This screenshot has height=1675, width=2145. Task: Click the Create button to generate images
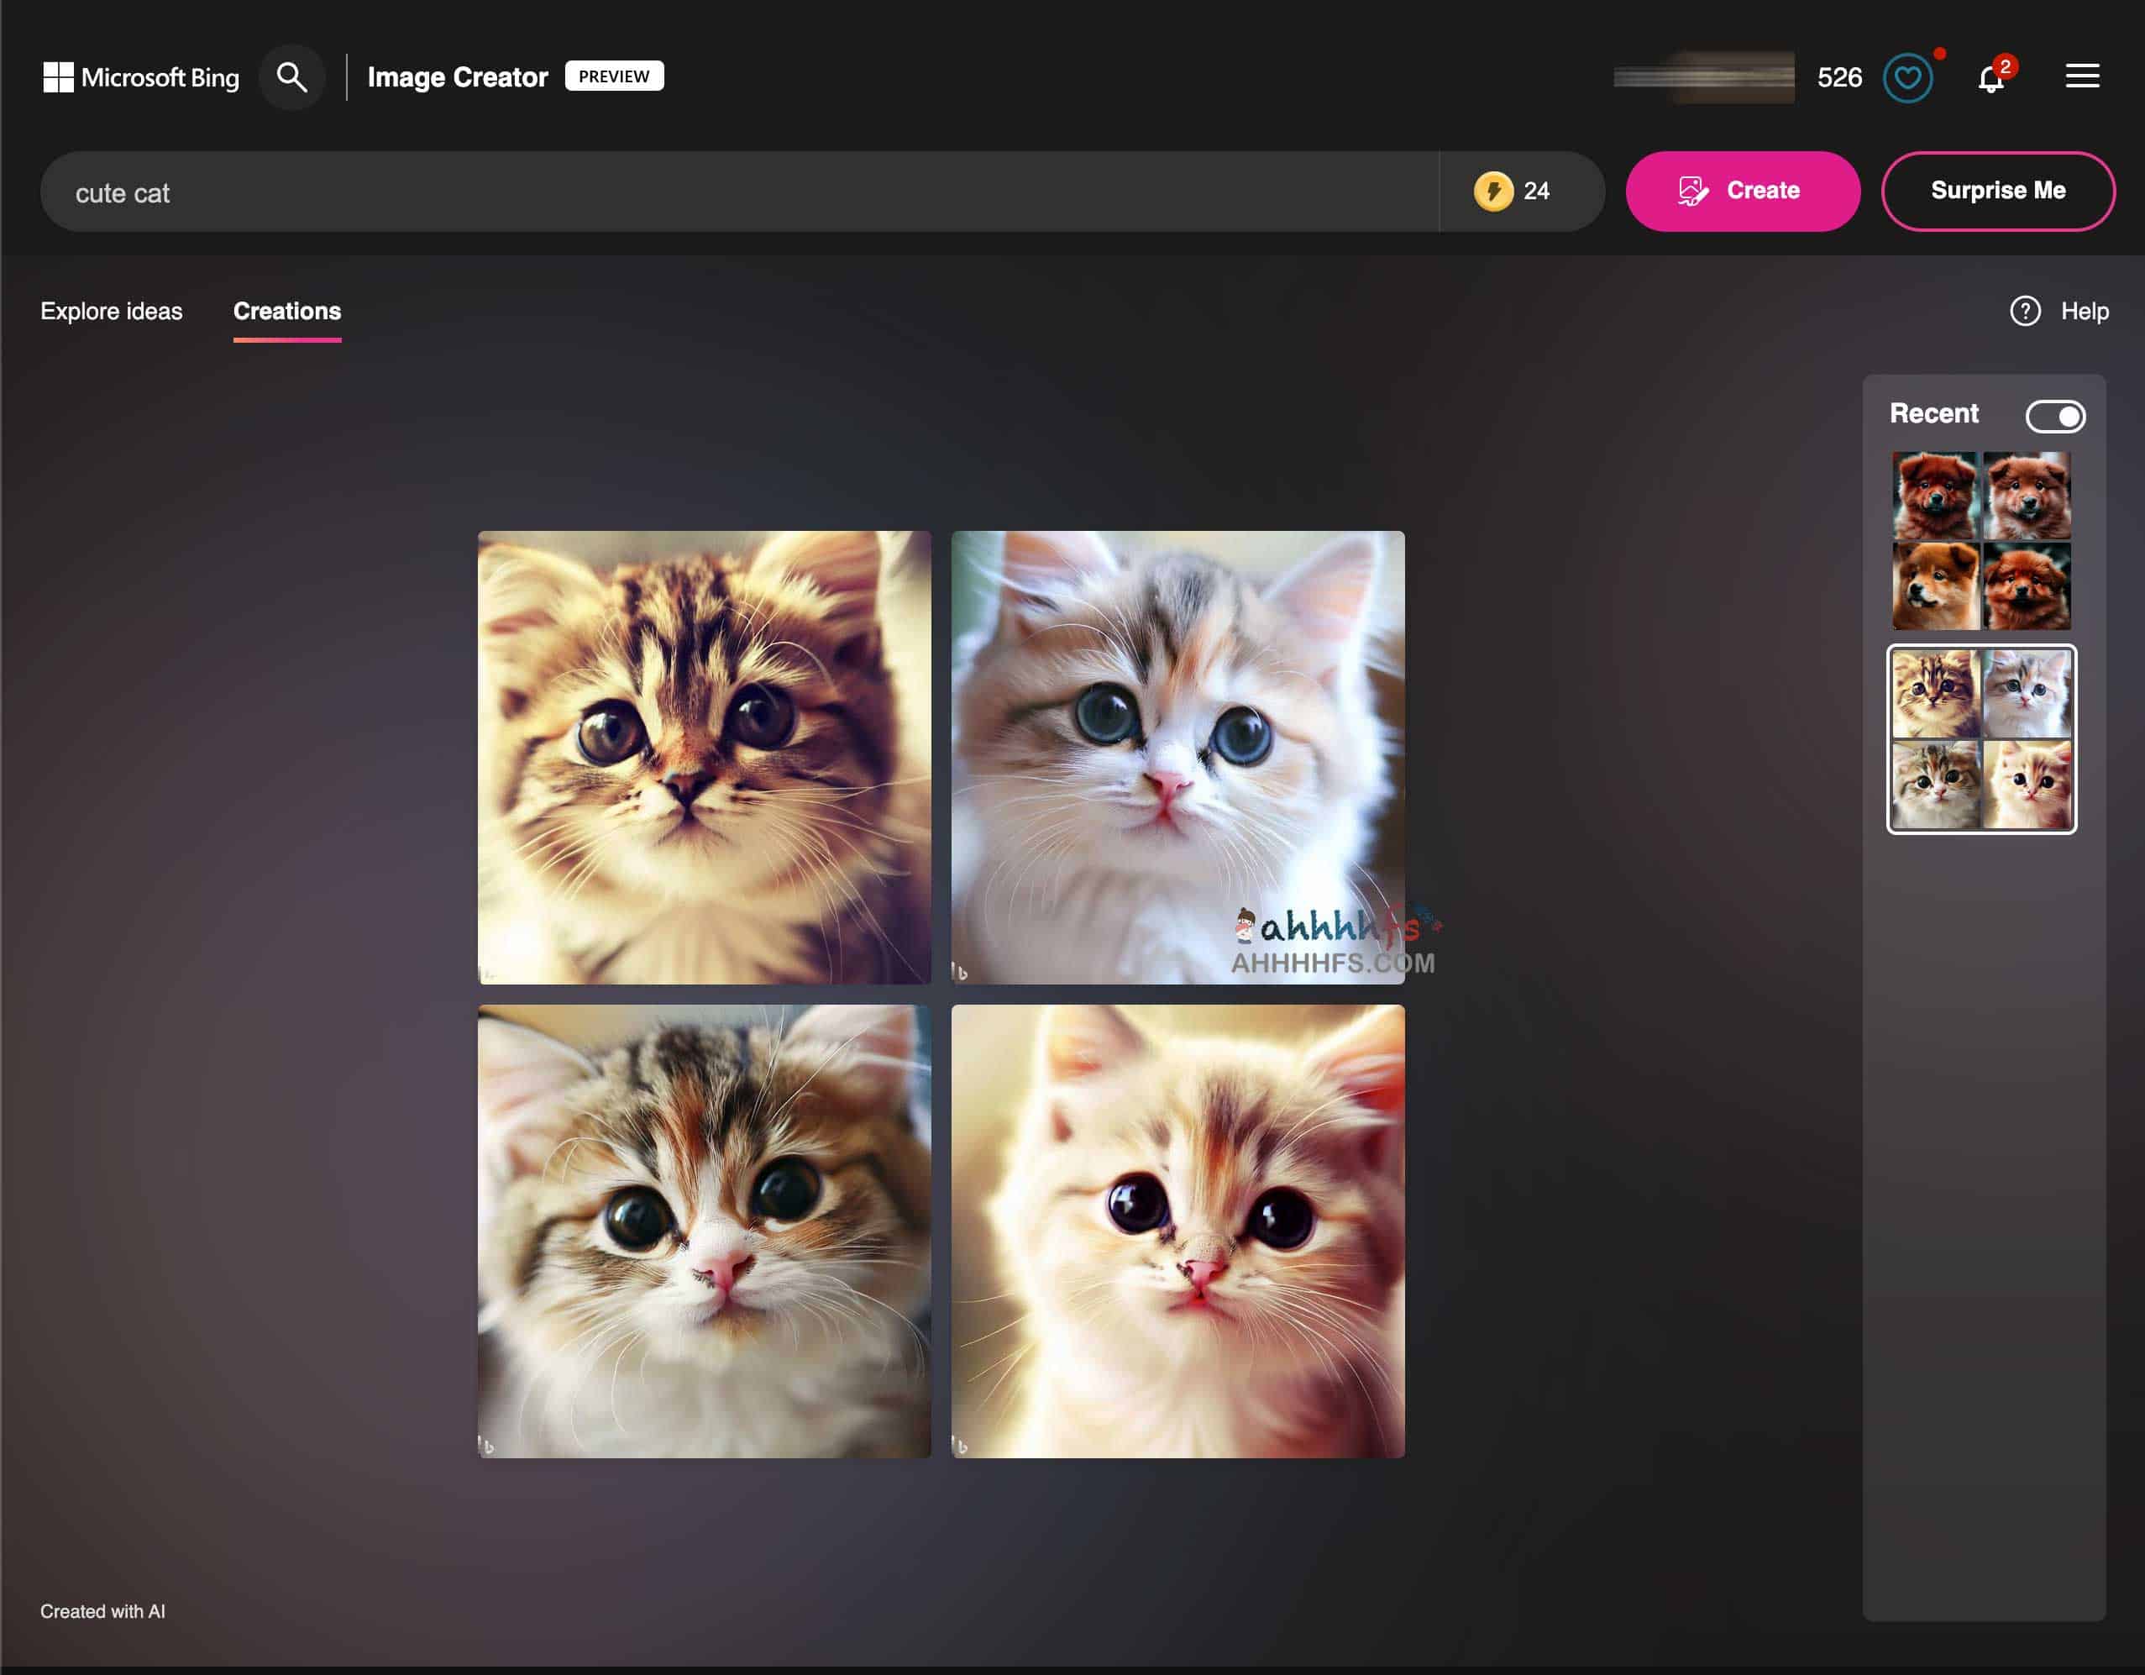coord(1743,192)
